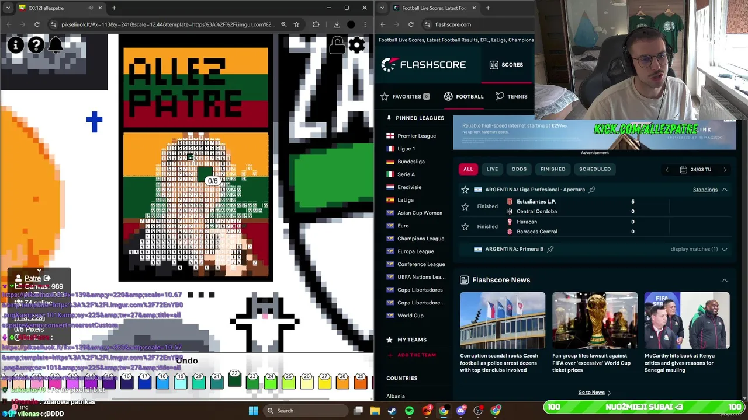Image resolution: width=748 pixels, height=420 pixels.
Task: Follow the Go to News link
Action: pyautogui.click(x=594, y=393)
